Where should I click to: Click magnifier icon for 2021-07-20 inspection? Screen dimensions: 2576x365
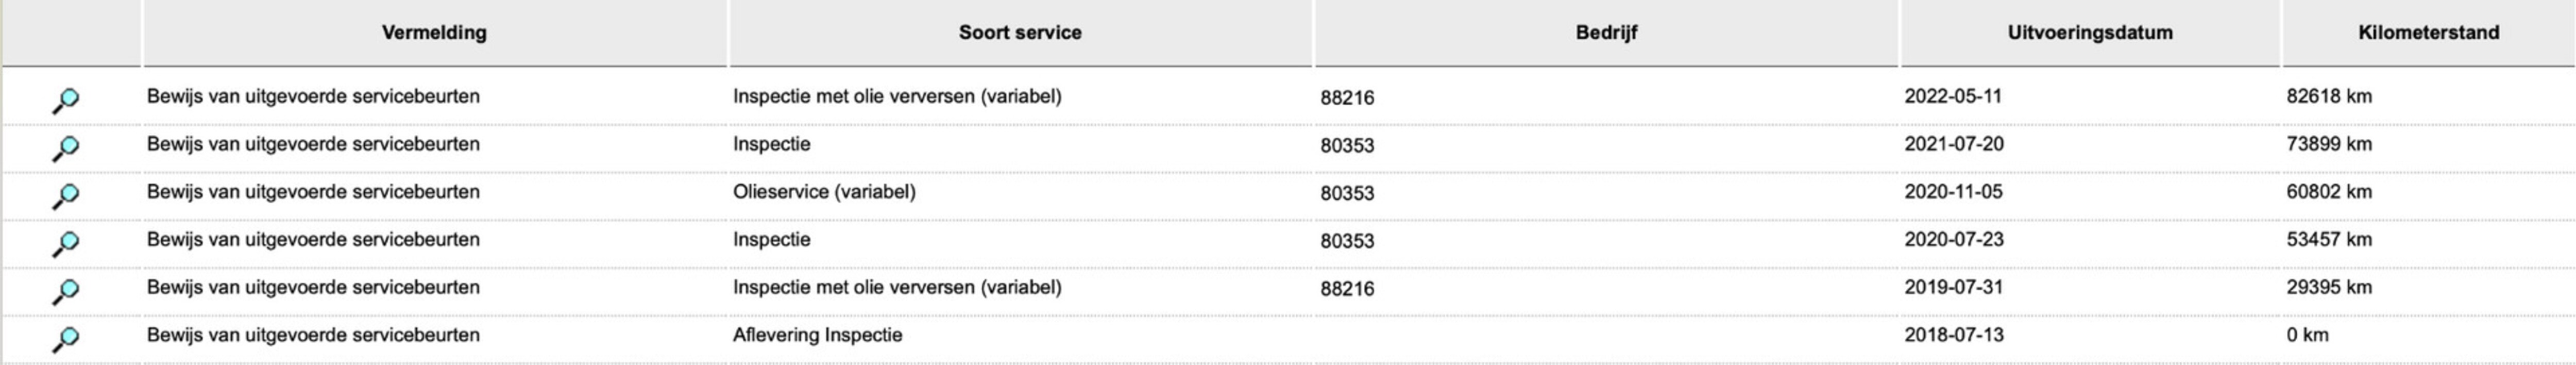(65, 148)
